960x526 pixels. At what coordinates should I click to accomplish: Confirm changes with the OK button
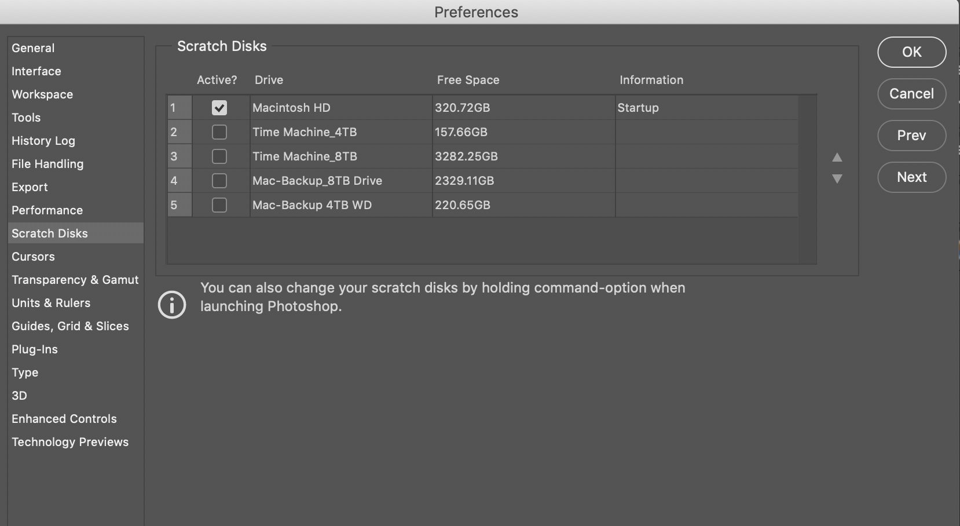pos(911,52)
